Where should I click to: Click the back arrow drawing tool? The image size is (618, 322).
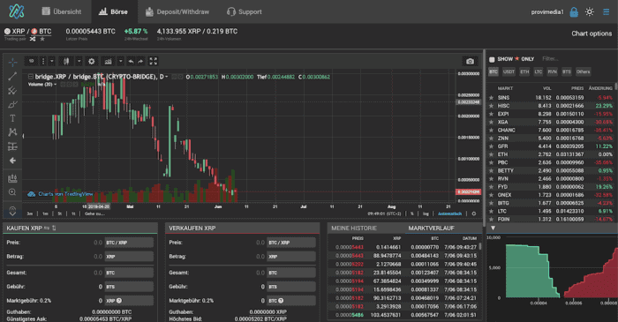click(12, 161)
